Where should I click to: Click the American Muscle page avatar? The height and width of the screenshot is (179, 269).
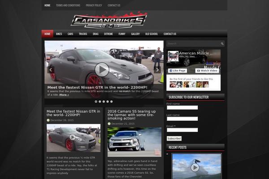[x=173, y=56]
